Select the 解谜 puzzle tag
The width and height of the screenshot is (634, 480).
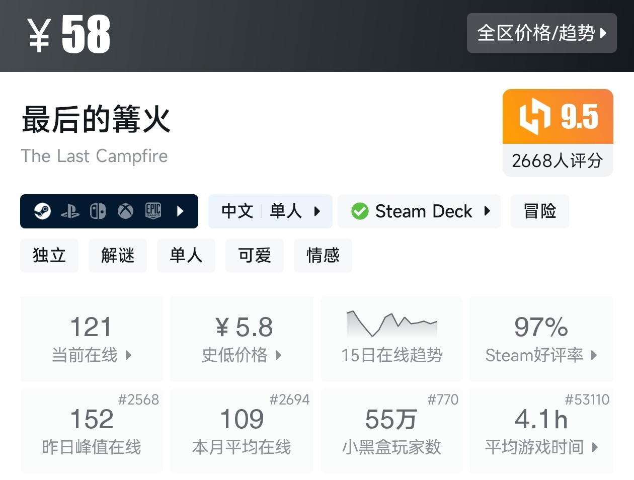pyautogui.click(x=118, y=256)
